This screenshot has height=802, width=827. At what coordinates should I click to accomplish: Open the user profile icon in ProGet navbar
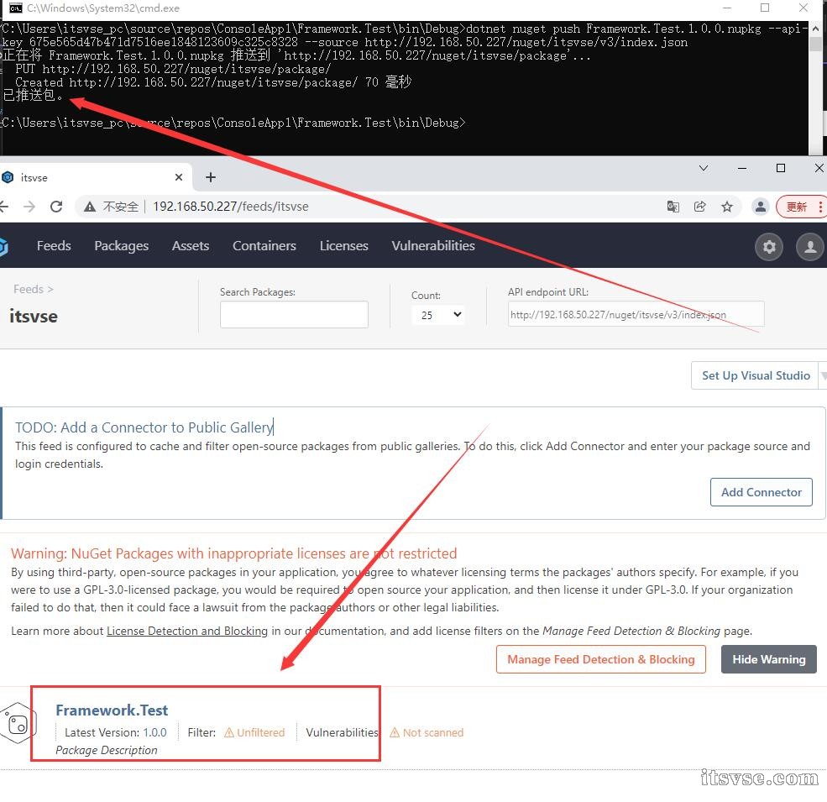click(809, 246)
